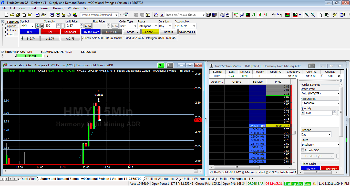Zoom out on the chart with the magnifier
This screenshot has width=350, height=186.
313,15
